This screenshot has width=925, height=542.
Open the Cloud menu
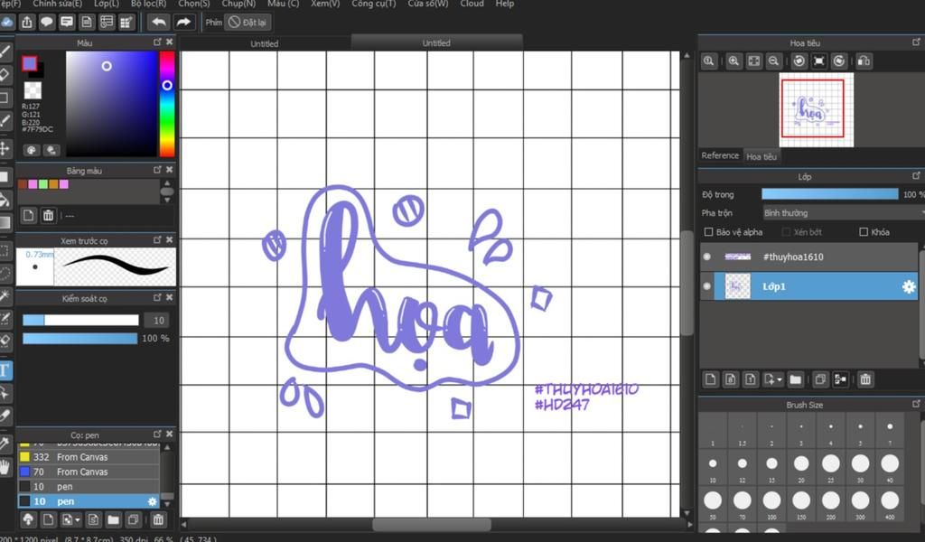tap(472, 4)
